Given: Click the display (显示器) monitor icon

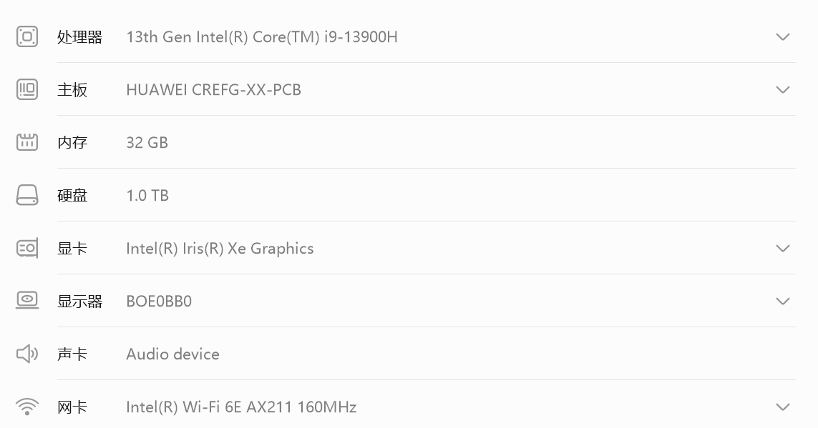Looking at the screenshot, I should tap(27, 301).
